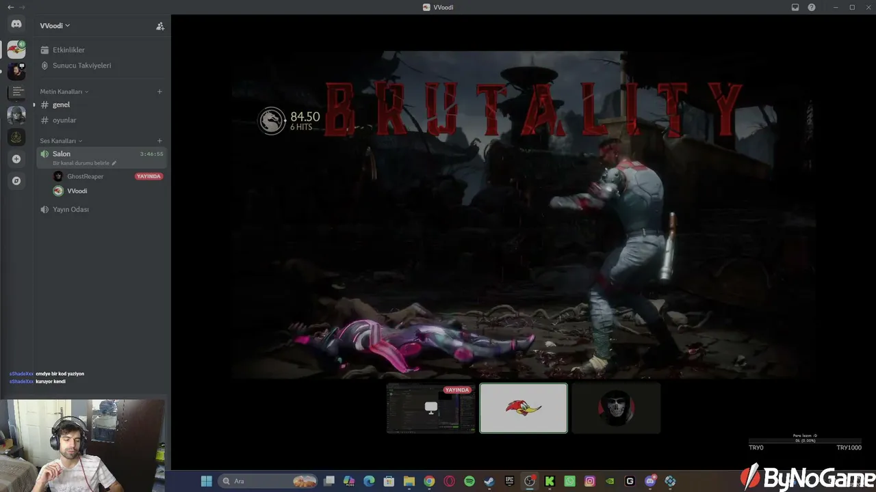Add a new server with plus icon

[16, 159]
